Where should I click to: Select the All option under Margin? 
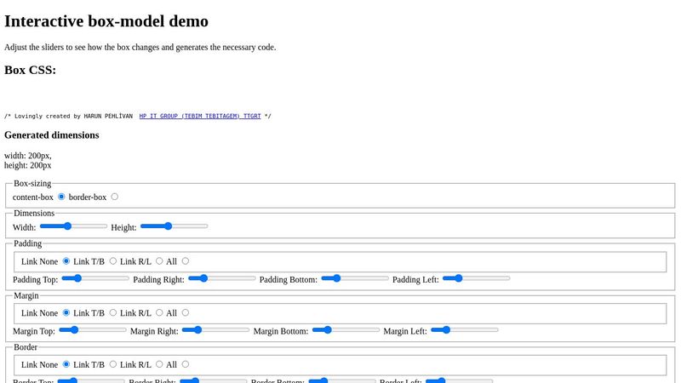[186, 313]
